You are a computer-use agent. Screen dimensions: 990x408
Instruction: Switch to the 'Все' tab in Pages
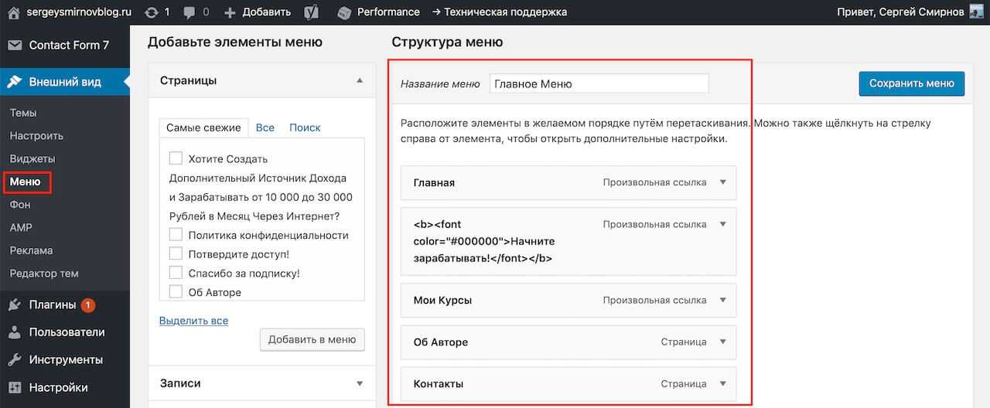pos(265,127)
